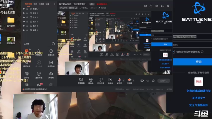Mute the 扬声器 speaker

tap(129, 81)
